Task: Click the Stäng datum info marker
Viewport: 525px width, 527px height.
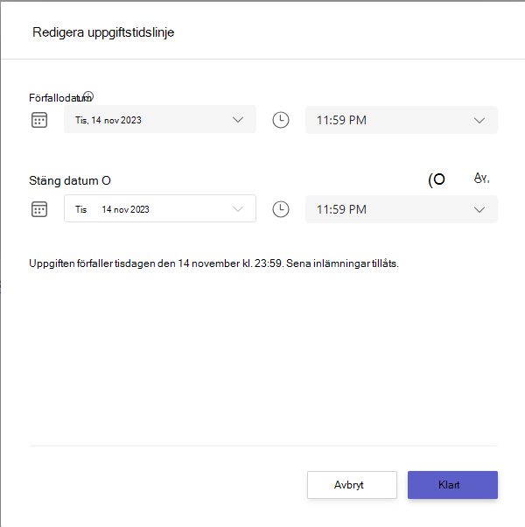Action: click(106, 181)
